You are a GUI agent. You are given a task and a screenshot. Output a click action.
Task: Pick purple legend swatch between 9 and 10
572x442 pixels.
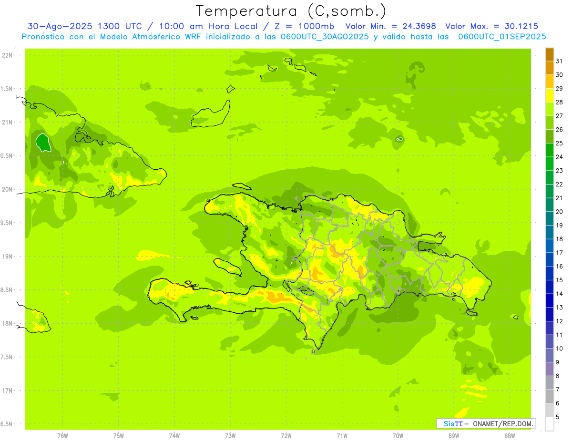click(x=550, y=356)
